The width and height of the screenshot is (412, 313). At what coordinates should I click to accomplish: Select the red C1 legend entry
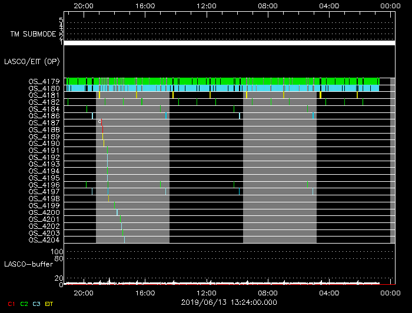coord(9,304)
